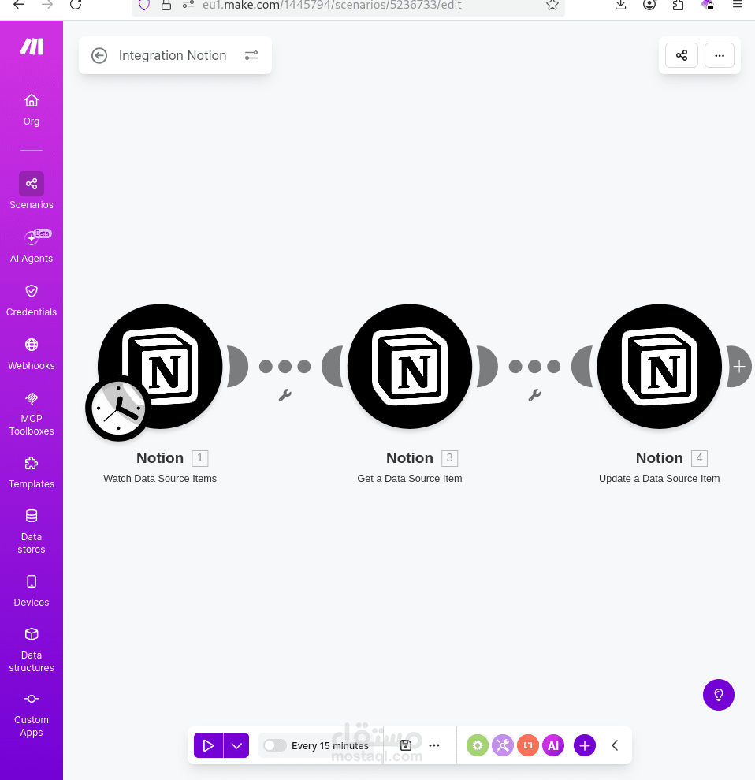This screenshot has height=780, width=755.
Task: Open the browser downloads panel
Action: point(620,5)
